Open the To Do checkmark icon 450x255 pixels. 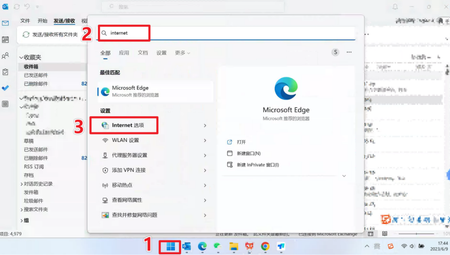pos(5,88)
